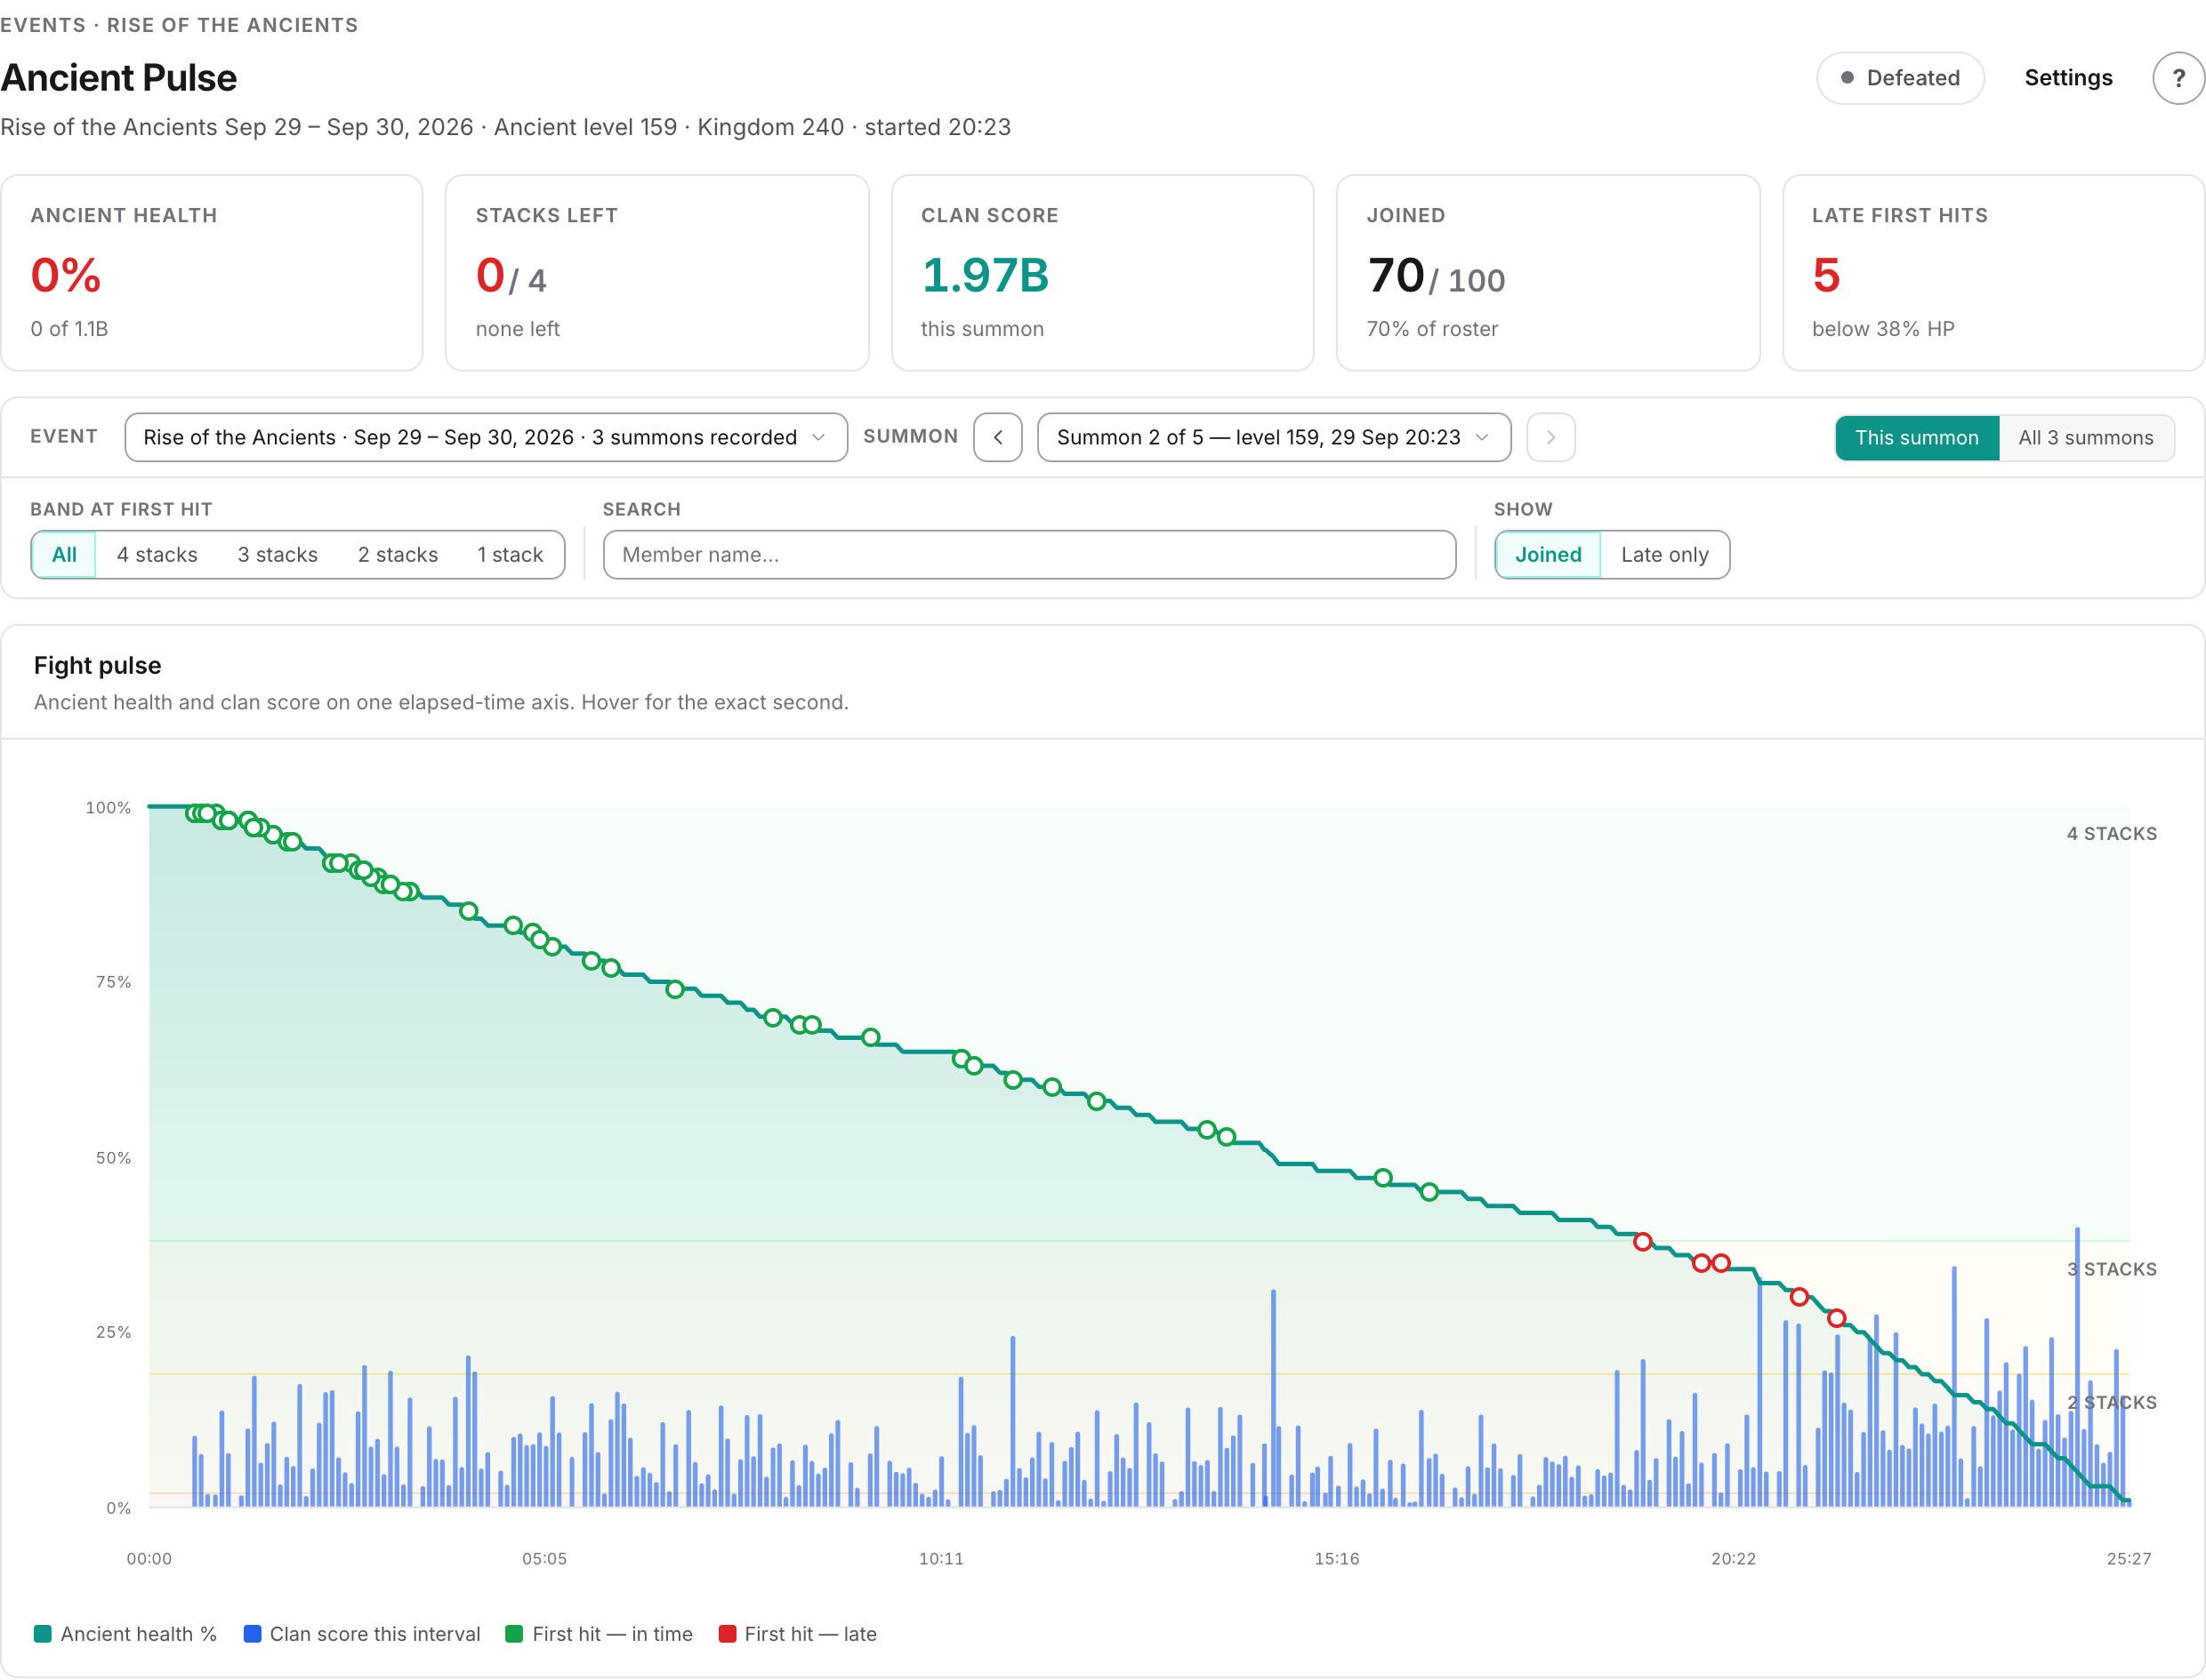Filter by 4 stacks band
Viewport: 2206px width, 1680px height.
click(x=157, y=554)
